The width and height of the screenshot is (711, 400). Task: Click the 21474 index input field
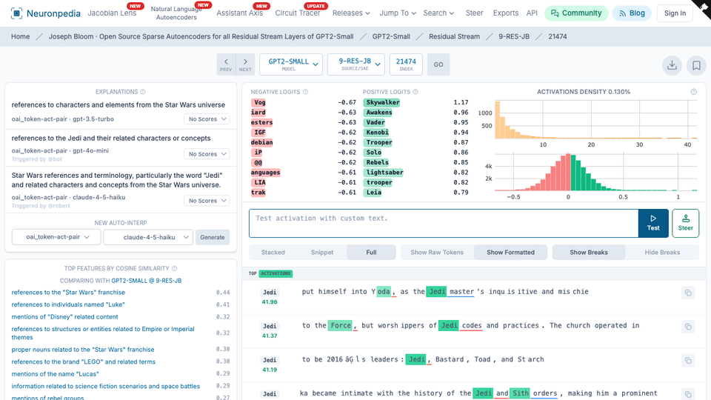[x=406, y=64]
